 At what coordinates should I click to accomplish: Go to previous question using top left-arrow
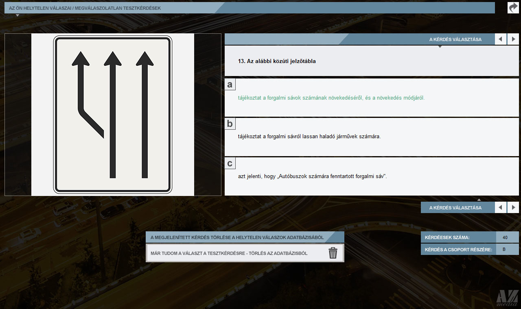501,39
